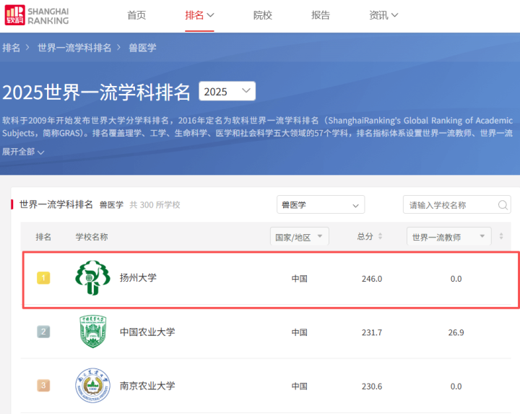This screenshot has width=520, height=414.
Task: Open the 南京农业大学 school link
Action: point(147,386)
